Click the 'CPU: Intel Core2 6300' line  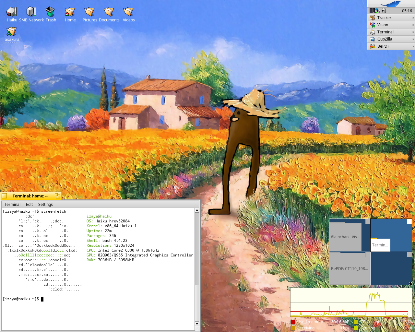pos(123,250)
